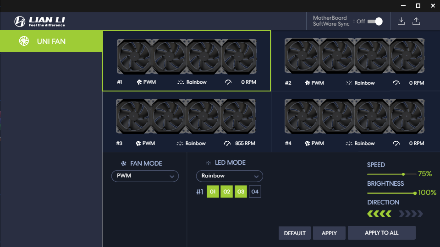Click the APPLY TO ALL button
The image size is (440, 247).
pos(382,233)
